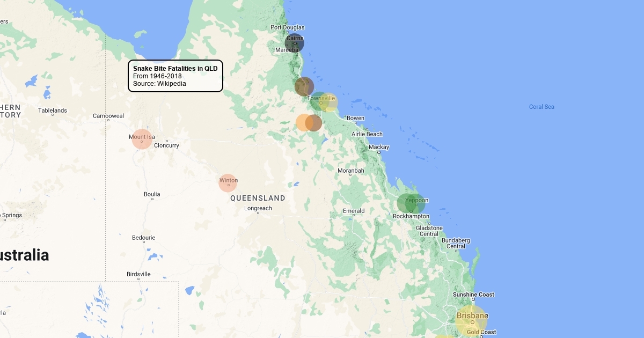
Task: Select the Mount Isa fatality circle marker
Action: 142,139
